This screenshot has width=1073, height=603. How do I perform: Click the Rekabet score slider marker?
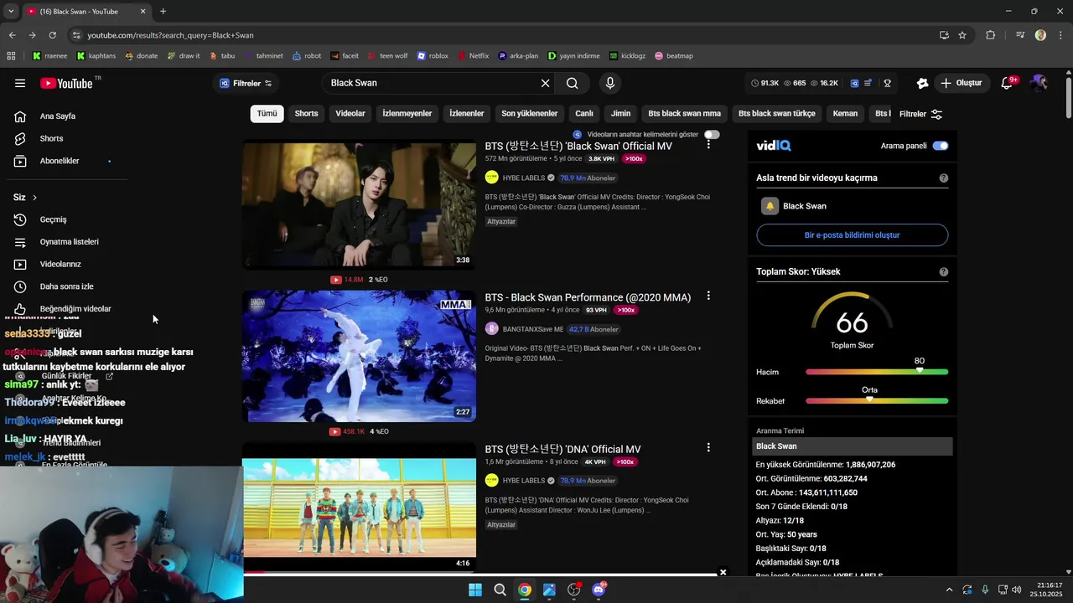(869, 399)
